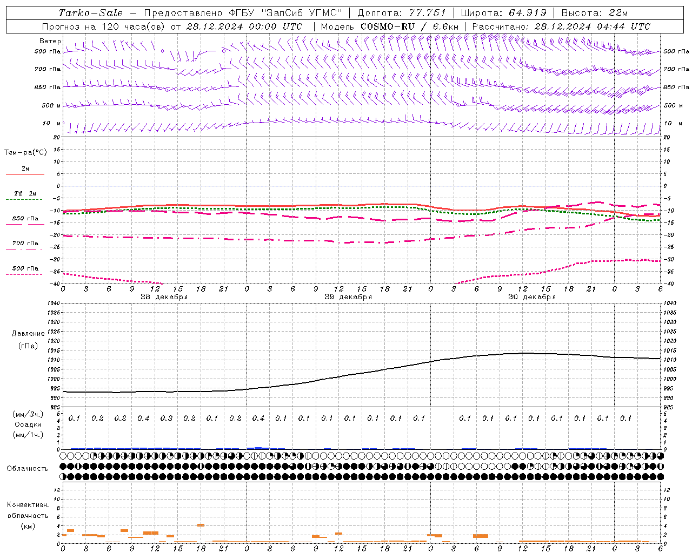This screenshot has height=553, width=692.
Task: Click the station name Tarko-Sale
Action: point(91,13)
